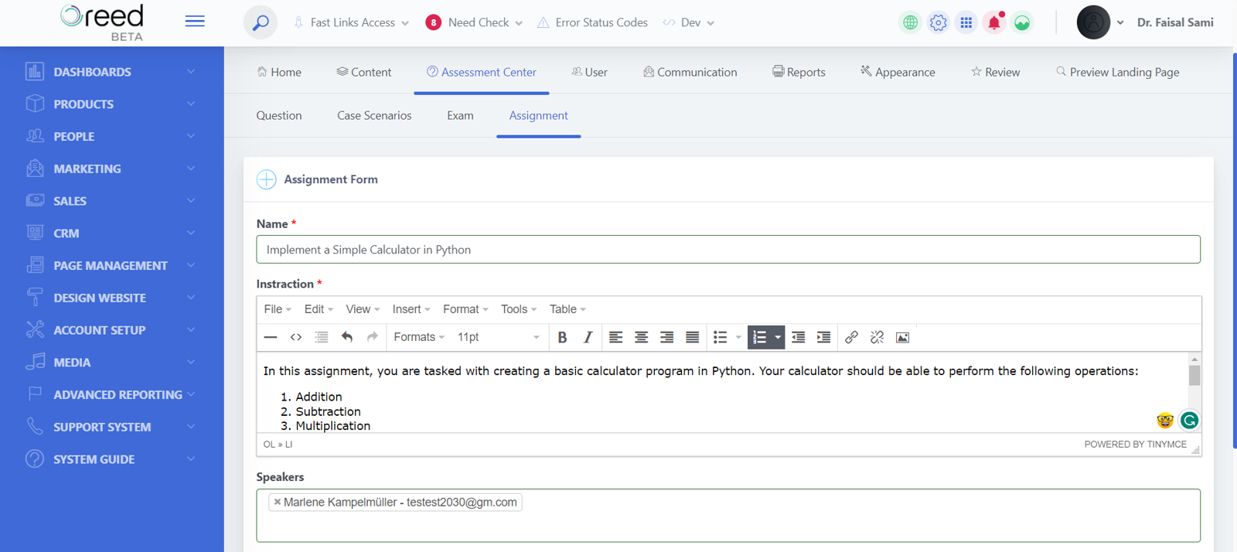Open the Need Check dropdown

point(474,22)
